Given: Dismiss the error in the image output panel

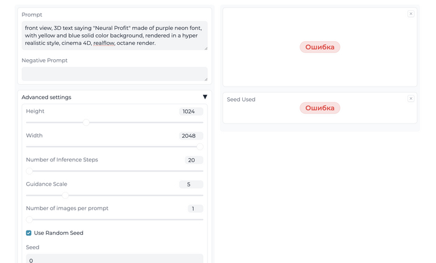Looking at the screenshot, I should pos(410,14).
